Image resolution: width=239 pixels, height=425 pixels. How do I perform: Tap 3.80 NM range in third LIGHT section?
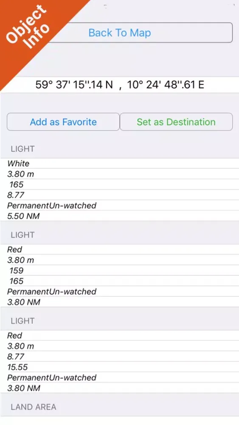coord(120,388)
